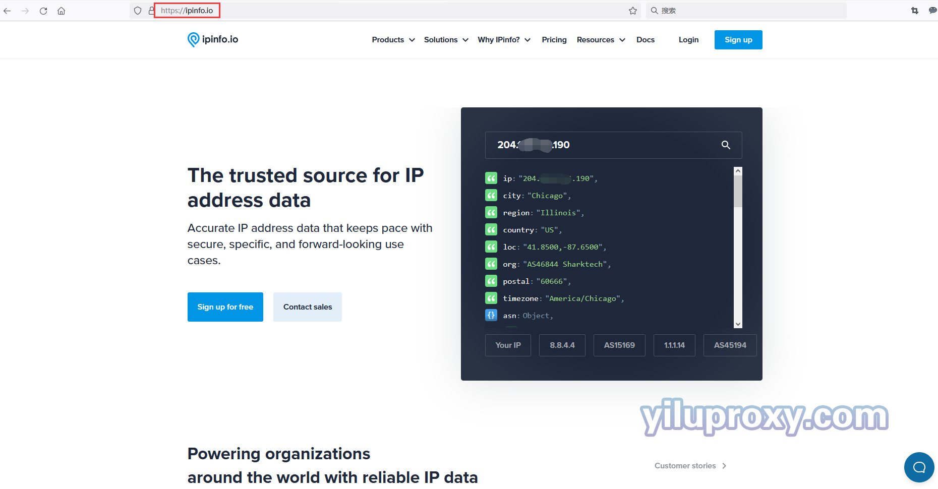Click magnifier icon in browser search box
The height and width of the screenshot is (489, 938).
point(654,11)
